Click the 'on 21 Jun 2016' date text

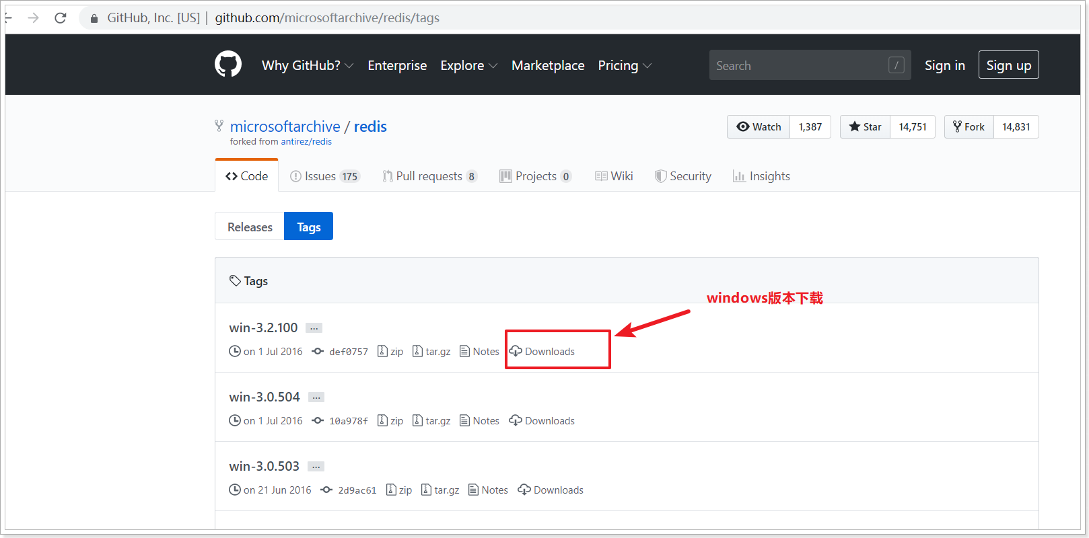277,490
